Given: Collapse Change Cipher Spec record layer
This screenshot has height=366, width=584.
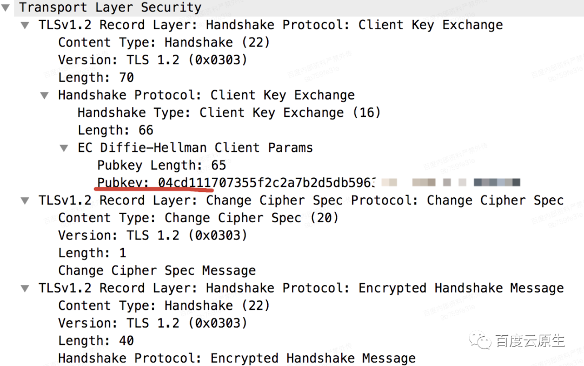Looking at the screenshot, I should coord(25,201).
